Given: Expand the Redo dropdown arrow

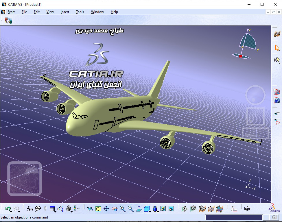Looking at the screenshot, I should [19, 212].
